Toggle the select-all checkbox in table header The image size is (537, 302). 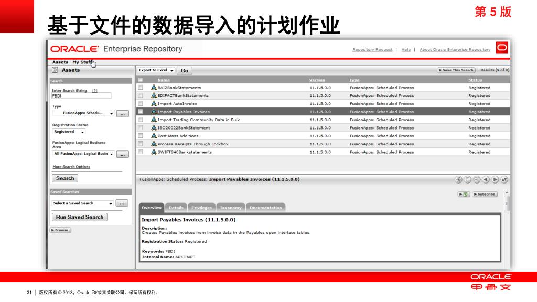pos(141,80)
